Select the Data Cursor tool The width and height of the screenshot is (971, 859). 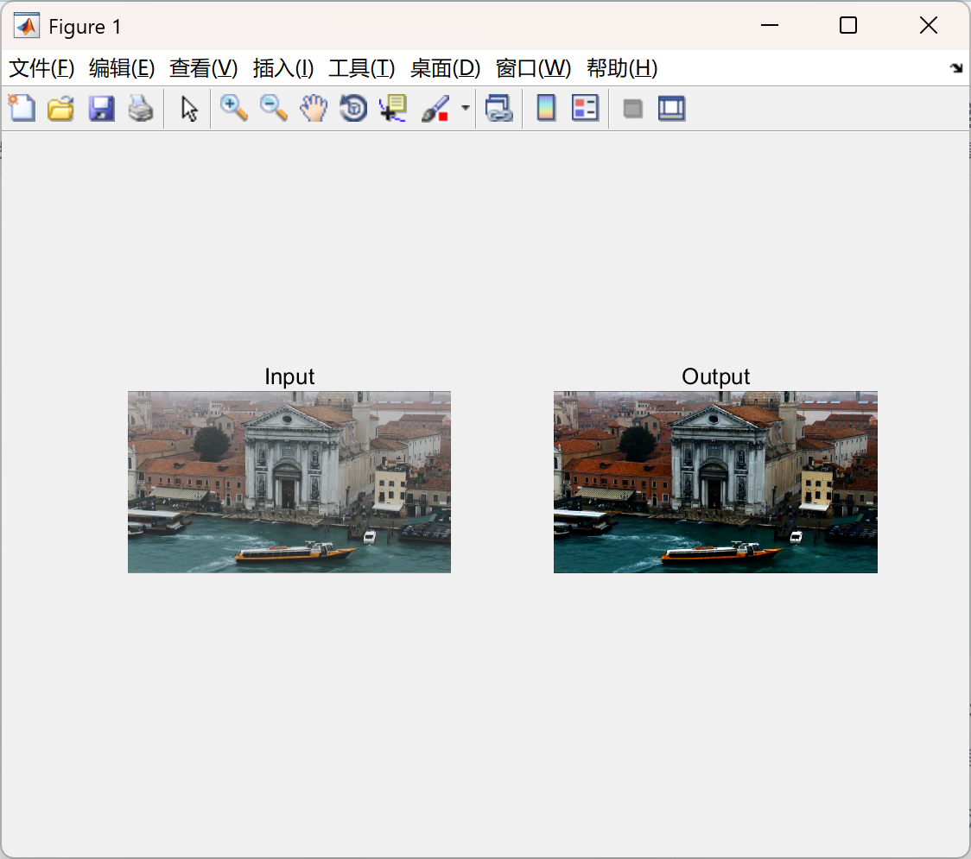(x=392, y=108)
